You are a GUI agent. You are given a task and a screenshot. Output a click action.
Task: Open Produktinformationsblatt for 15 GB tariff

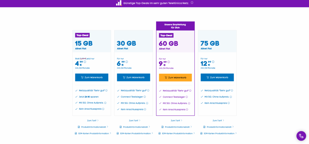[93, 127]
